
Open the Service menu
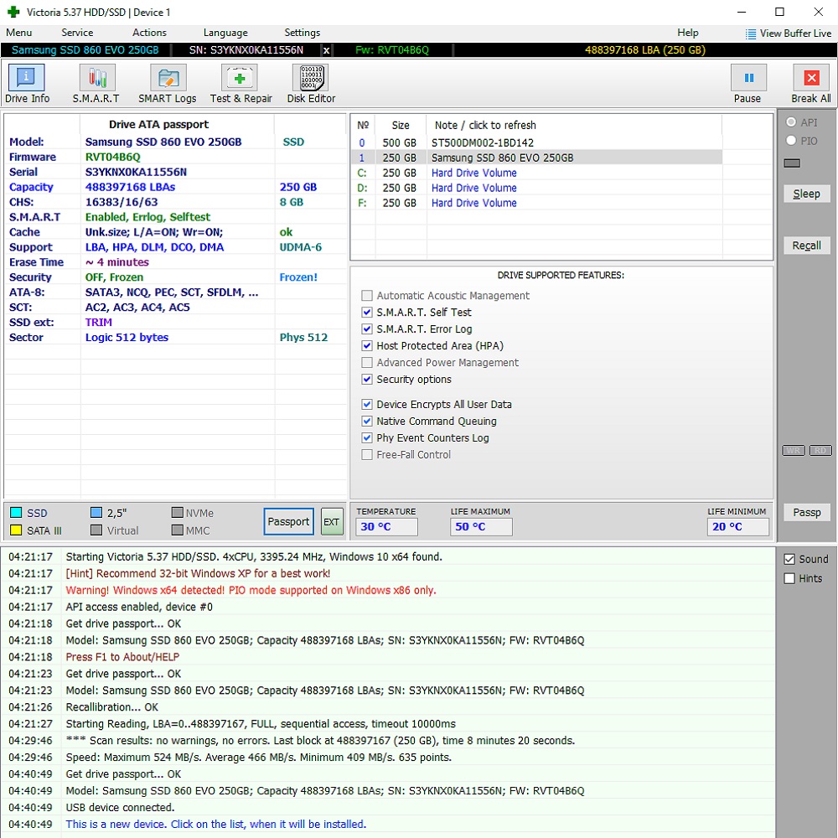coord(77,34)
